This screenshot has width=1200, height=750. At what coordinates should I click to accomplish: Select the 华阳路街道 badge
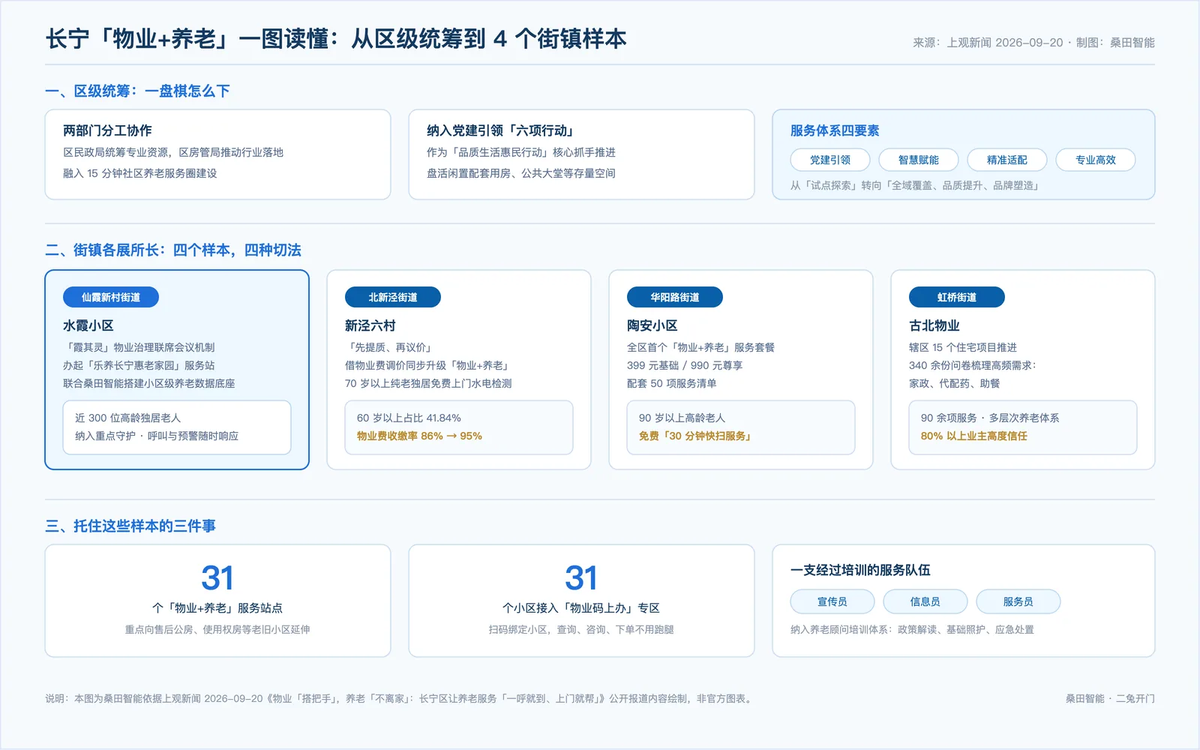pyautogui.click(x=675, y=297)
